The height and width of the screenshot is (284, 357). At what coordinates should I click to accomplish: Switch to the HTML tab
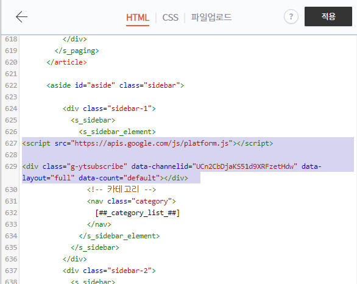pyautogui.click(x=138, y=18)
